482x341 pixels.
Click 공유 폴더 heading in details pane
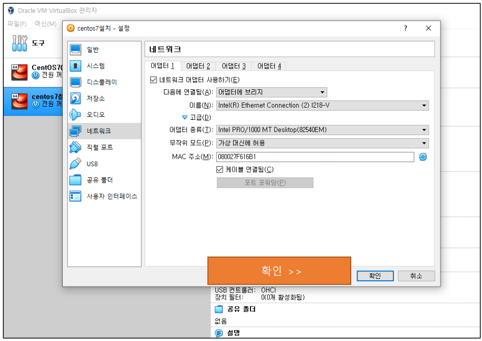pyautogui.click(x=242, y=309)
